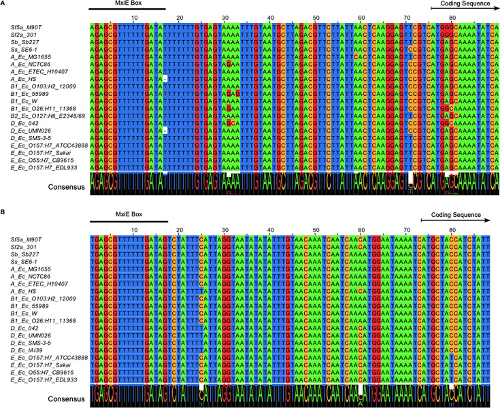Select Sb_Sb227 row label in panel B

click(x=25, y=254)
